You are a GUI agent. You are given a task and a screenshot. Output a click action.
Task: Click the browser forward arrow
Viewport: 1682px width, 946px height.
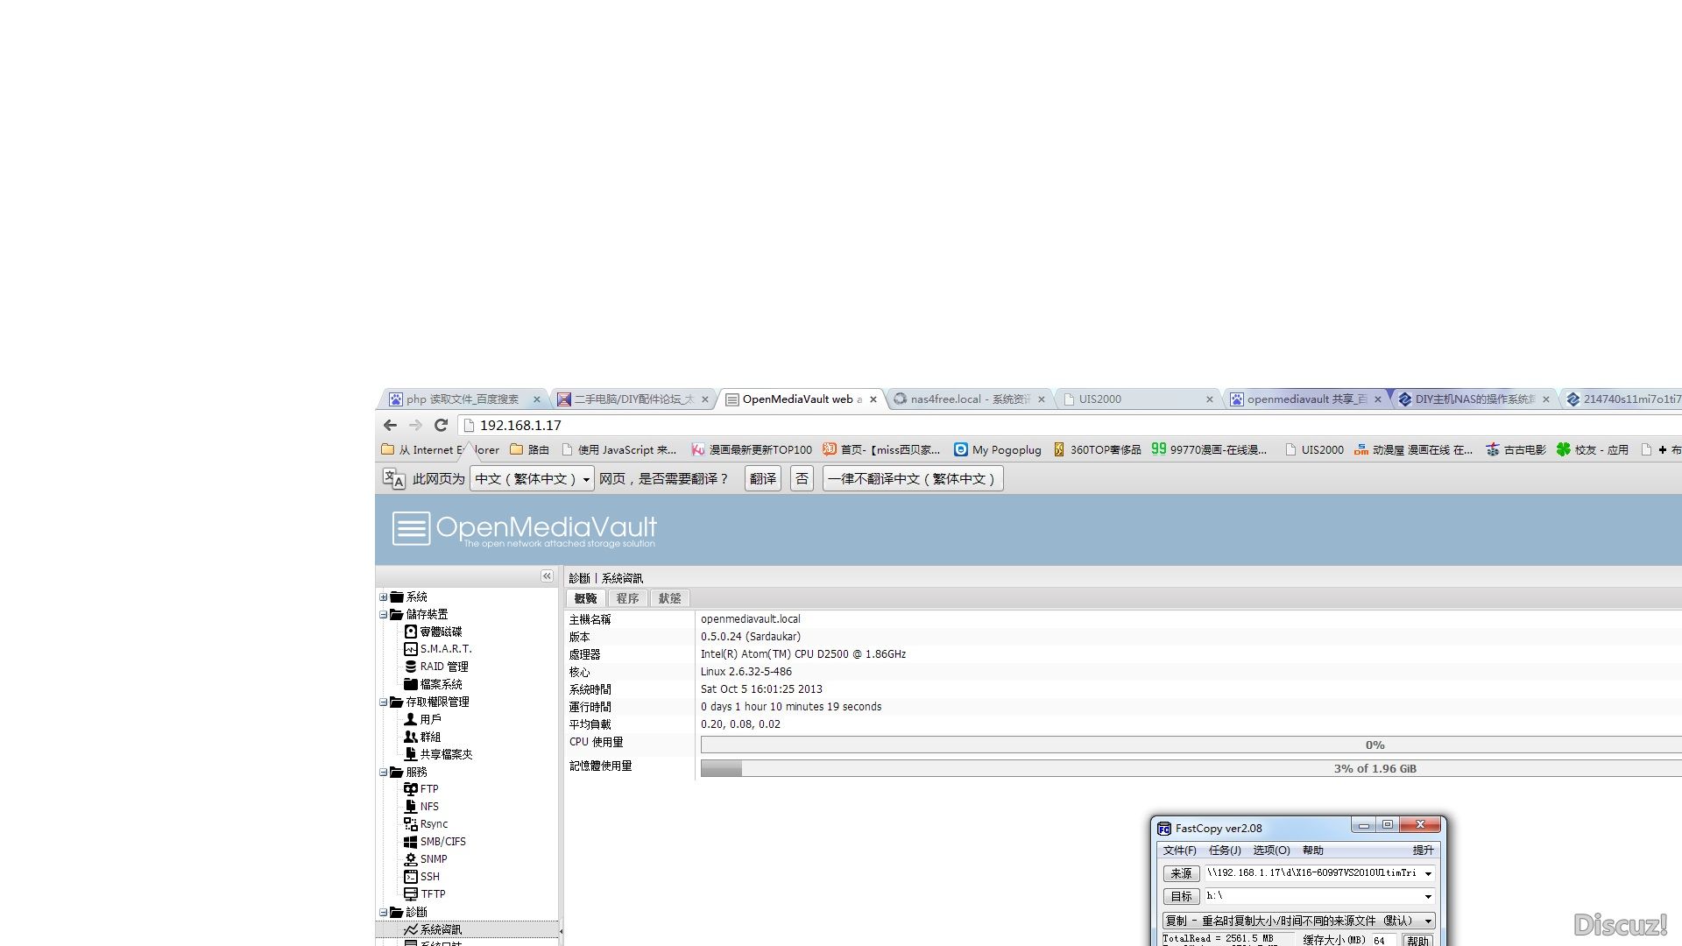pos(415,425)
